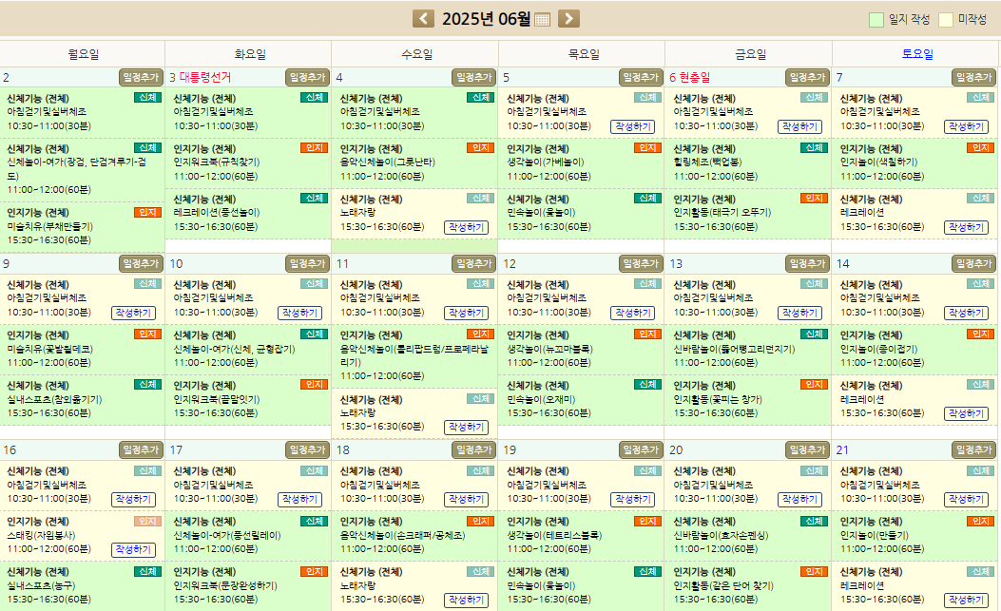
Task: Go to the next month arrow
Action: [568, 19]
